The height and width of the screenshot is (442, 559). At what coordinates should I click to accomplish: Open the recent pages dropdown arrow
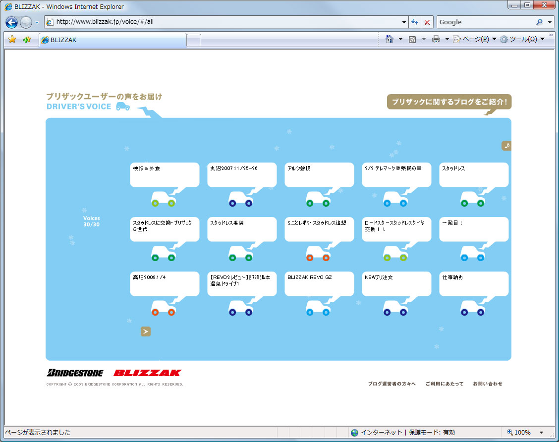pyautogui.click(x=37, y=22)
